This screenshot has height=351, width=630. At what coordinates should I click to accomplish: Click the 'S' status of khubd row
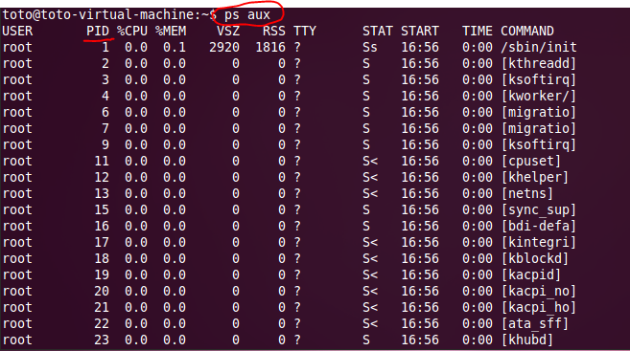pos(366,340)
